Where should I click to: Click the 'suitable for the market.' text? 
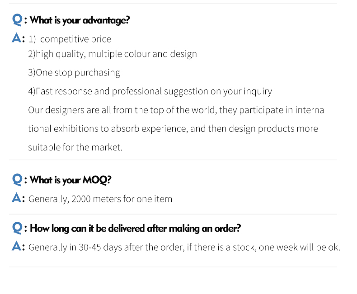(x=75, y=148)
